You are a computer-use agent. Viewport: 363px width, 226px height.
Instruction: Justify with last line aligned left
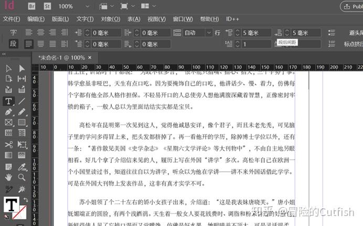29,43
